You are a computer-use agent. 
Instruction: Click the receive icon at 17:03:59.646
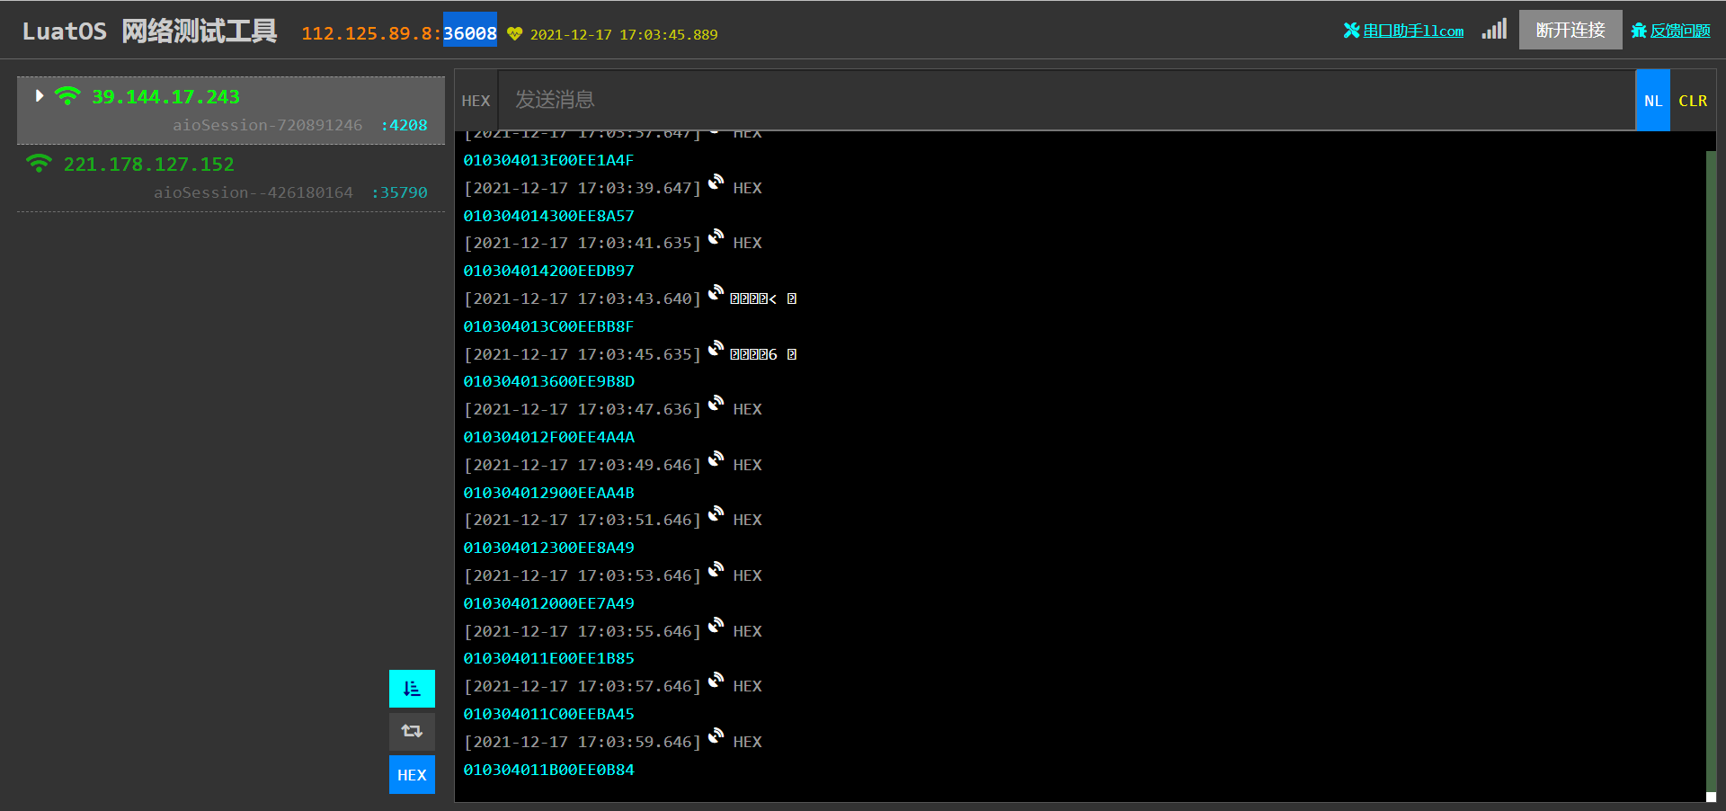point(716,735)
